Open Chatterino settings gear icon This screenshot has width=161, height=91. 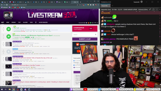point(141,2)
